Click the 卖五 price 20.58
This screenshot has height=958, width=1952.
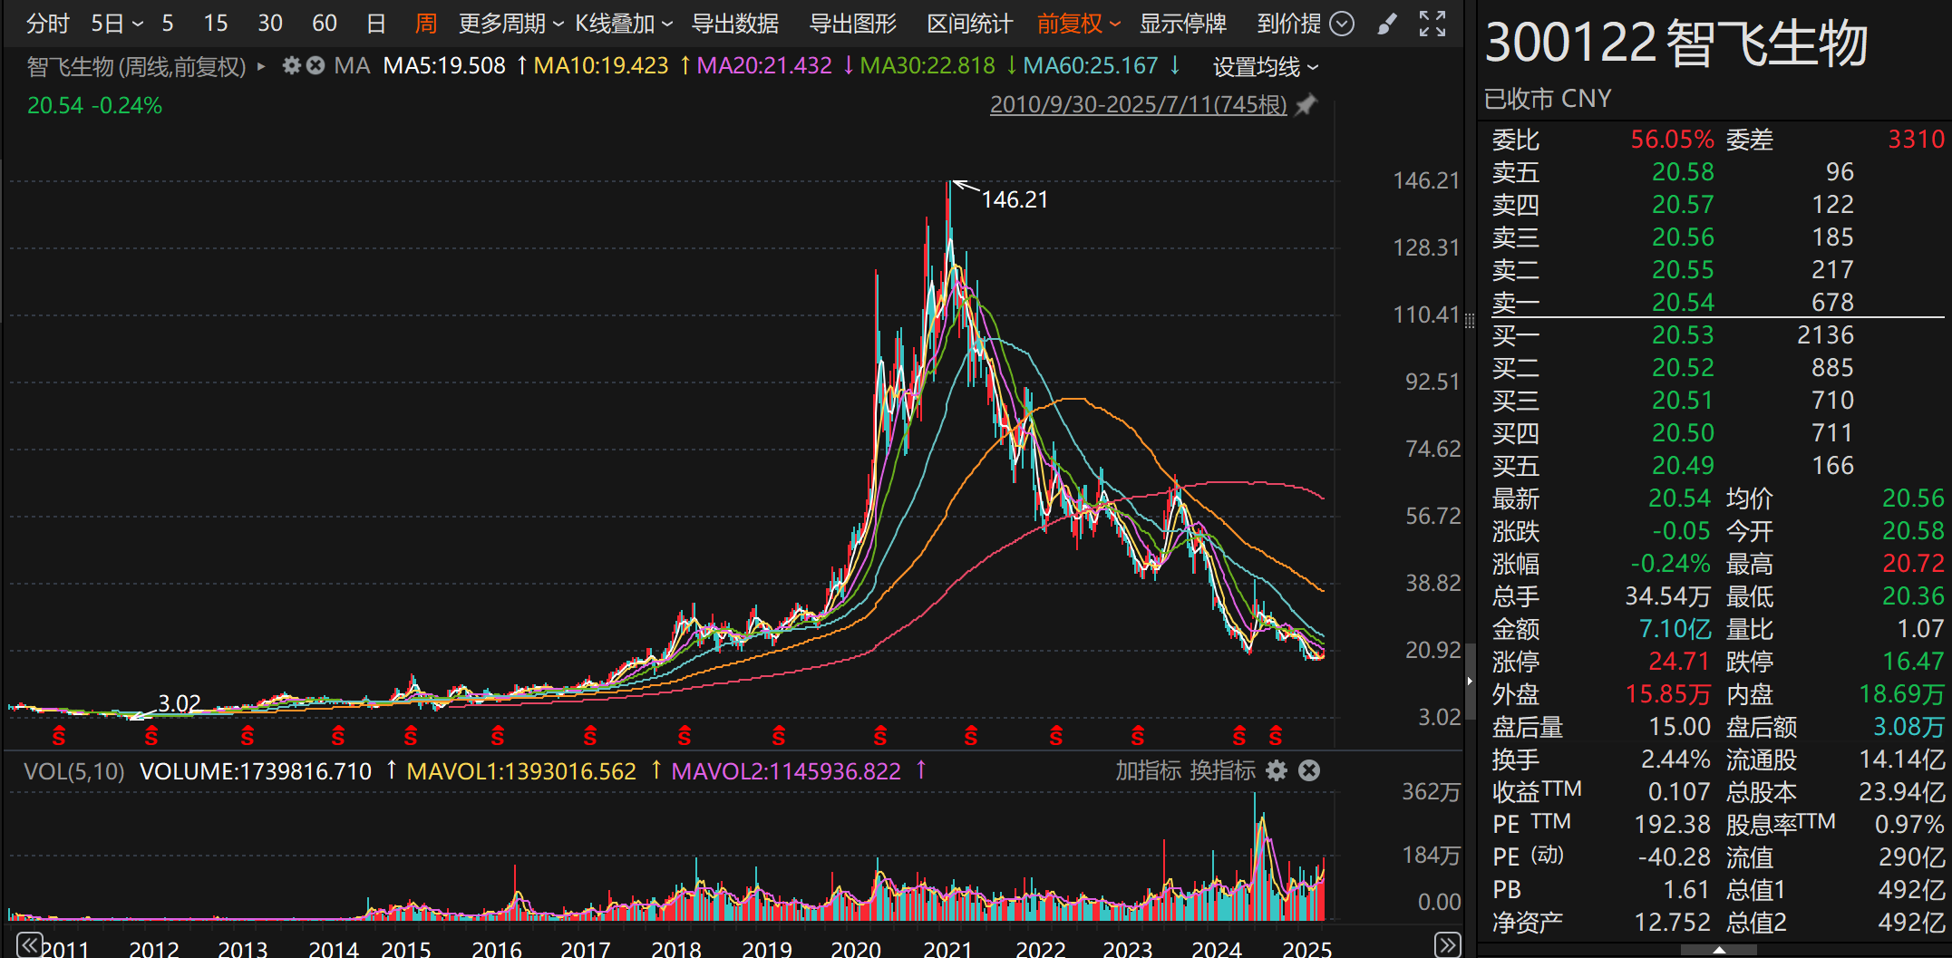[x=1683, y=172]
